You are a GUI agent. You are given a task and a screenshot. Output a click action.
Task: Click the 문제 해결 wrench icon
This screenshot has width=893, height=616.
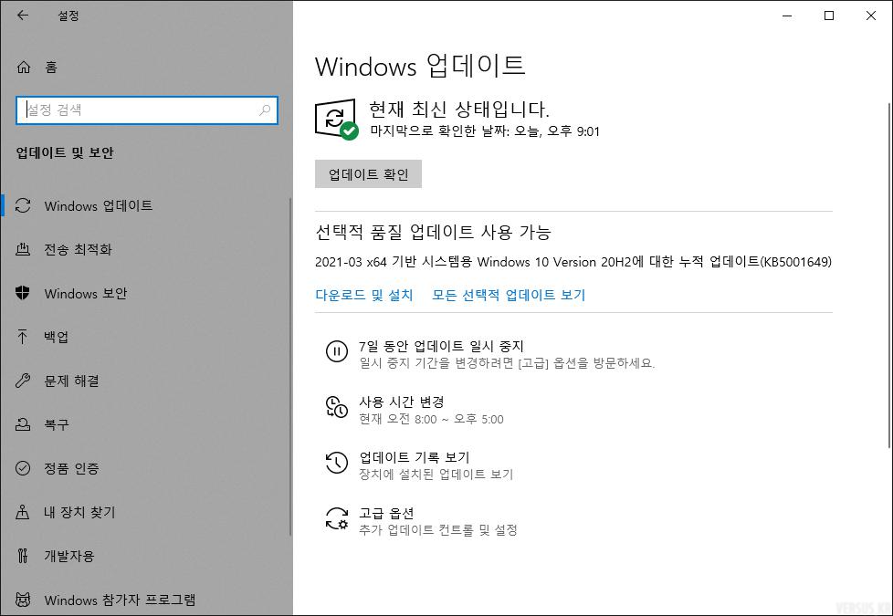click(23, 381)
